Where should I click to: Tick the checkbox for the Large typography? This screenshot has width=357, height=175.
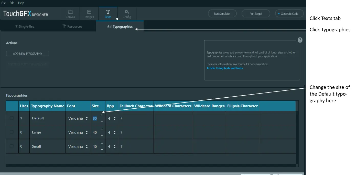[x=12, y=132]
